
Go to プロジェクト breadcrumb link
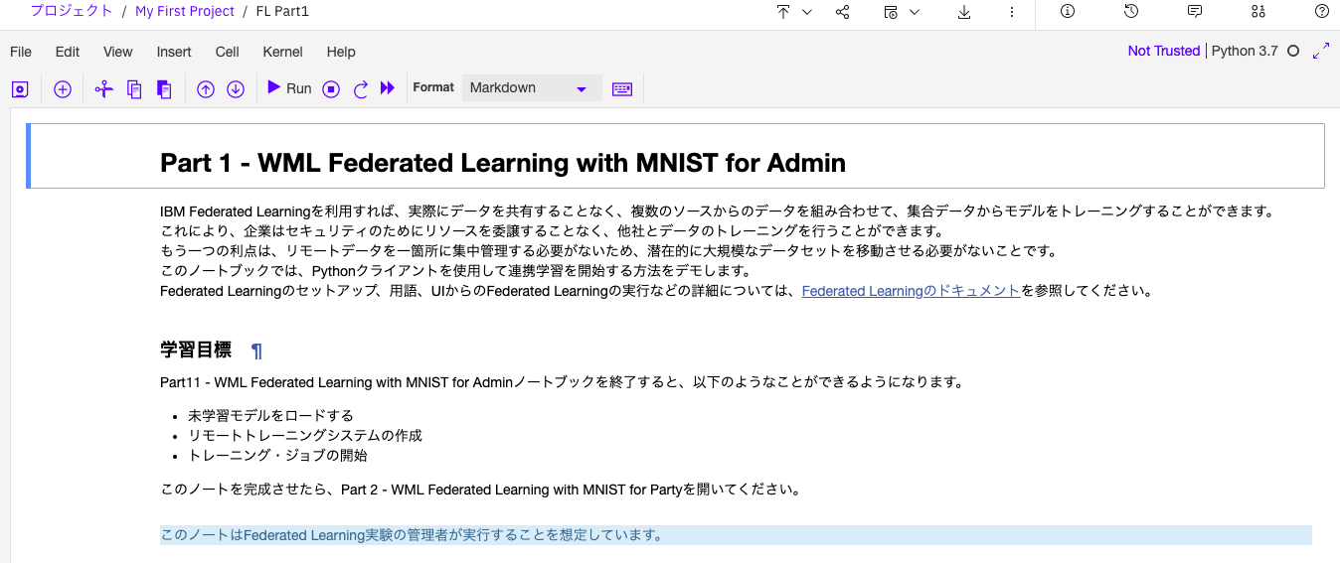72,11
